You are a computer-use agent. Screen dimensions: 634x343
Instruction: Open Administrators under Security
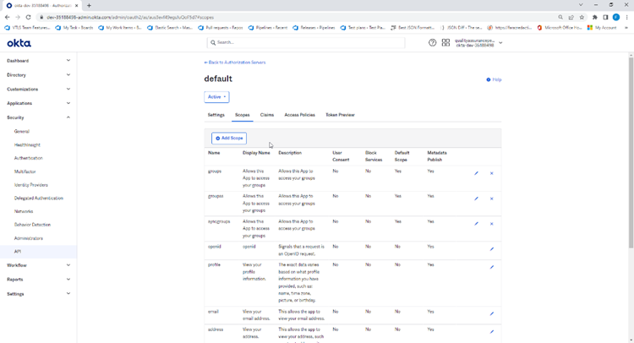click(28, 238)
